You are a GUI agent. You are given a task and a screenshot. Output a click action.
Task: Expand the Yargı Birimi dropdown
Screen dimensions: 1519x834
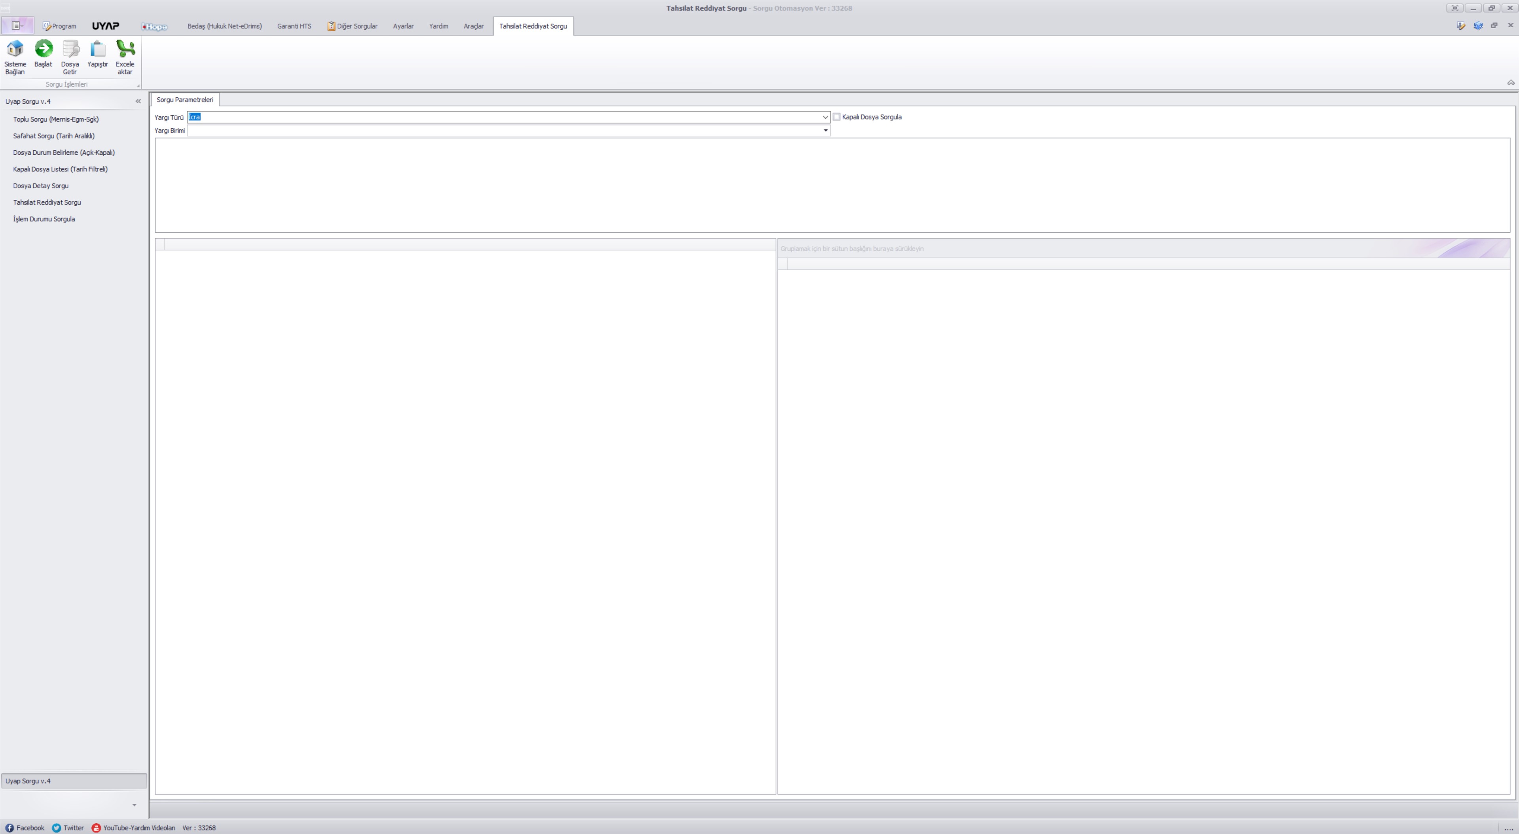pyautogui.click(x=825, y=130)
